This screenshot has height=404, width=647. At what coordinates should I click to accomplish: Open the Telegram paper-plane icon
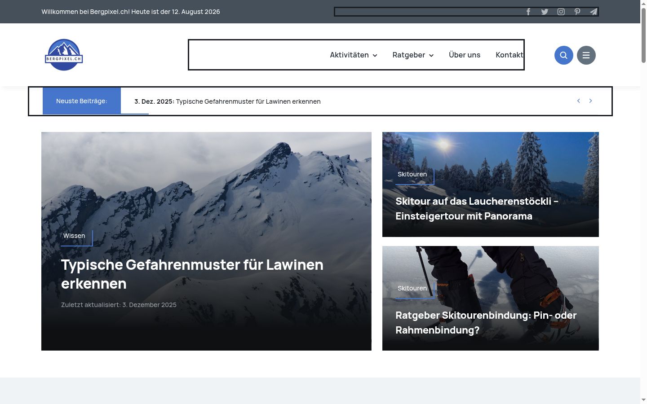pos(594,12)
